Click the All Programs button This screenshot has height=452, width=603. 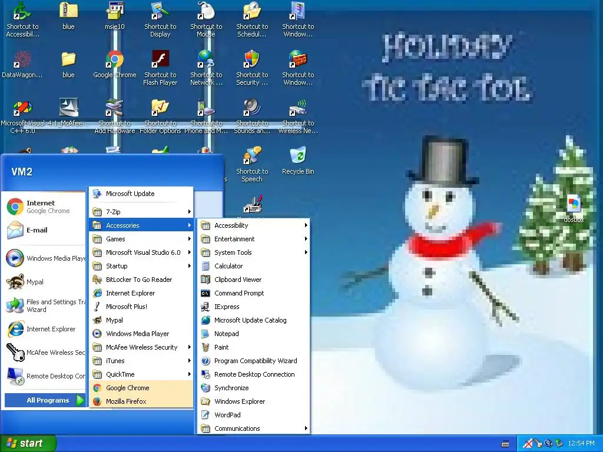point(45,400)
